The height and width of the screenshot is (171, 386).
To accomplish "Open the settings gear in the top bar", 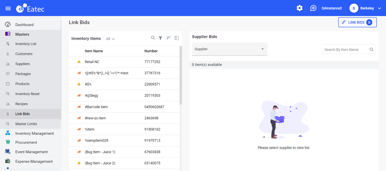I will click(x=299, y=8).
